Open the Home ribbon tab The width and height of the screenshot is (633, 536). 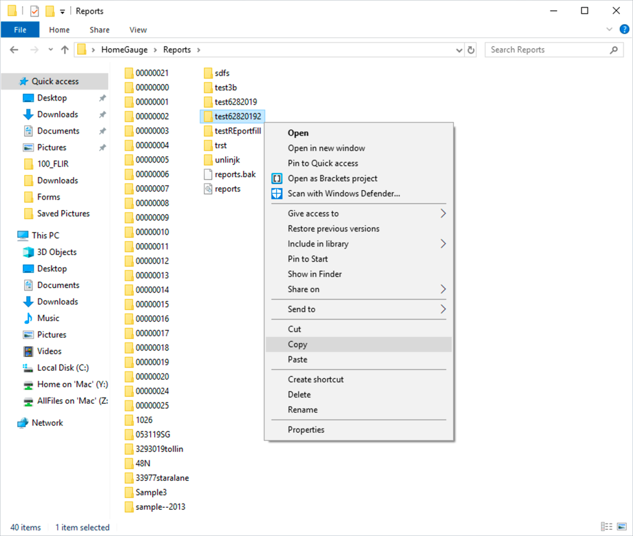[x=59, y=30]
